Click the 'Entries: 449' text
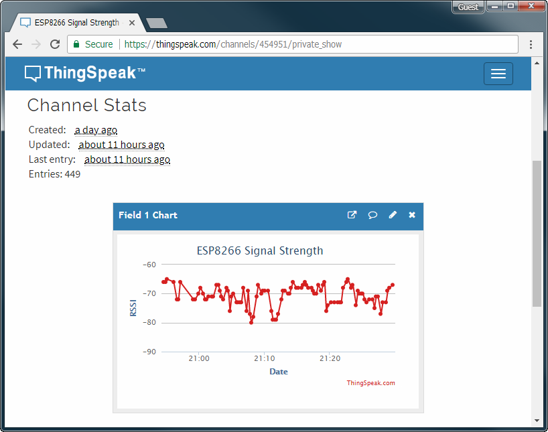 (x=54, y=174)
